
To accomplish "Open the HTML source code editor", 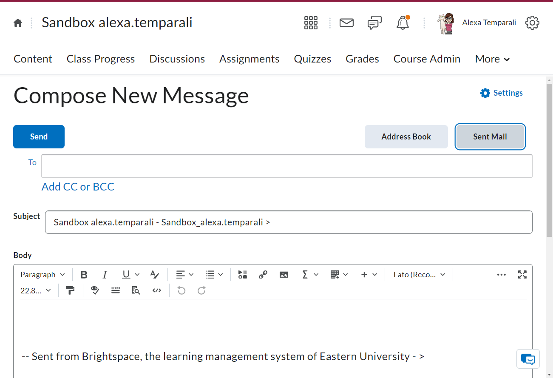I will [x=157, y=290].
